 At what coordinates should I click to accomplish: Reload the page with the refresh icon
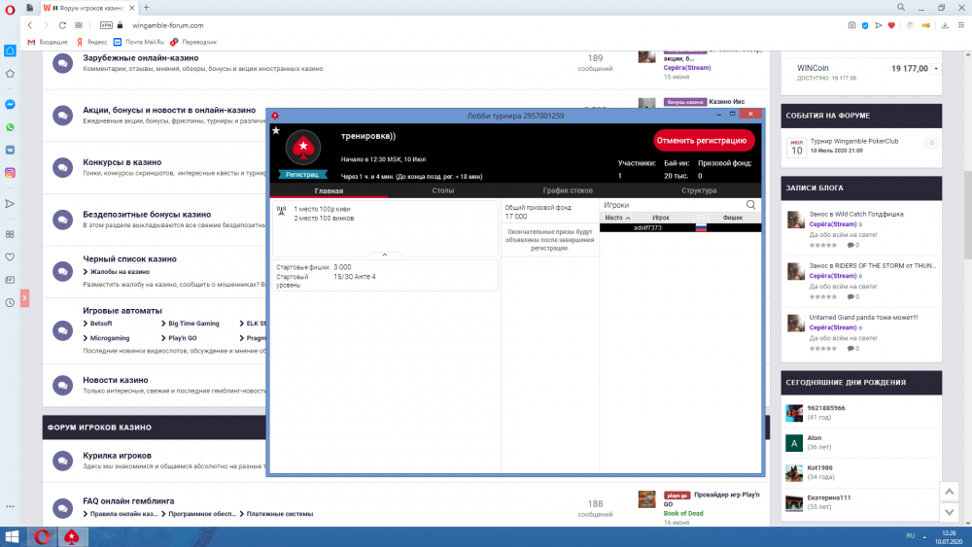tap(63, 24)
